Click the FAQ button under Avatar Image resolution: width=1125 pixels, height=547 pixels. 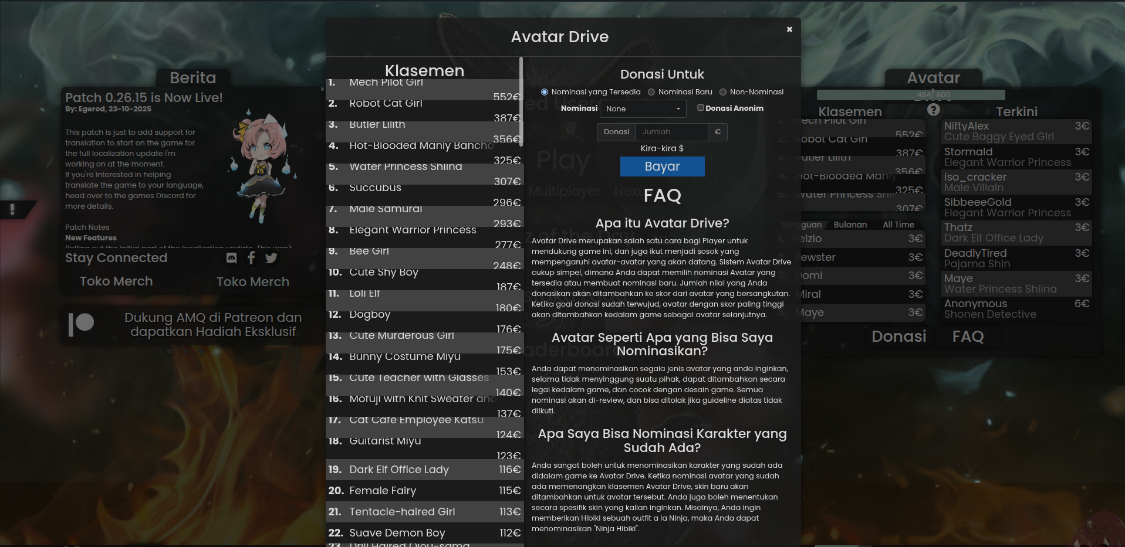click(x=968, y=337)
